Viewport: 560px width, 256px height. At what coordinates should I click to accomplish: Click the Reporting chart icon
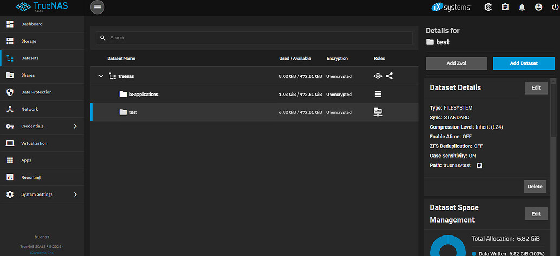coord(10,177)
